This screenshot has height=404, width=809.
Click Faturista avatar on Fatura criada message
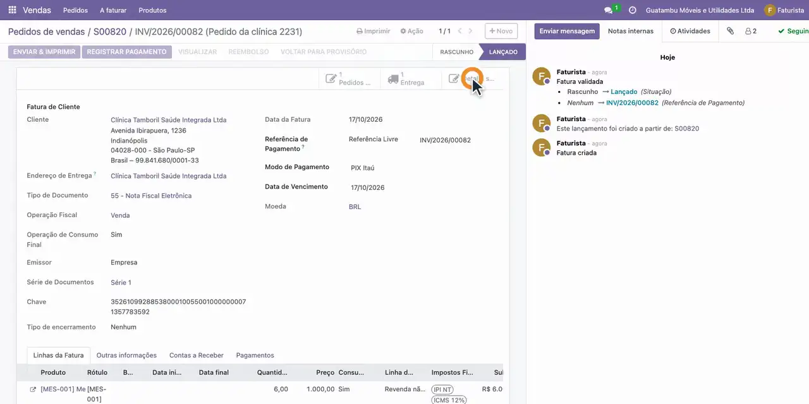pos(542,148)
